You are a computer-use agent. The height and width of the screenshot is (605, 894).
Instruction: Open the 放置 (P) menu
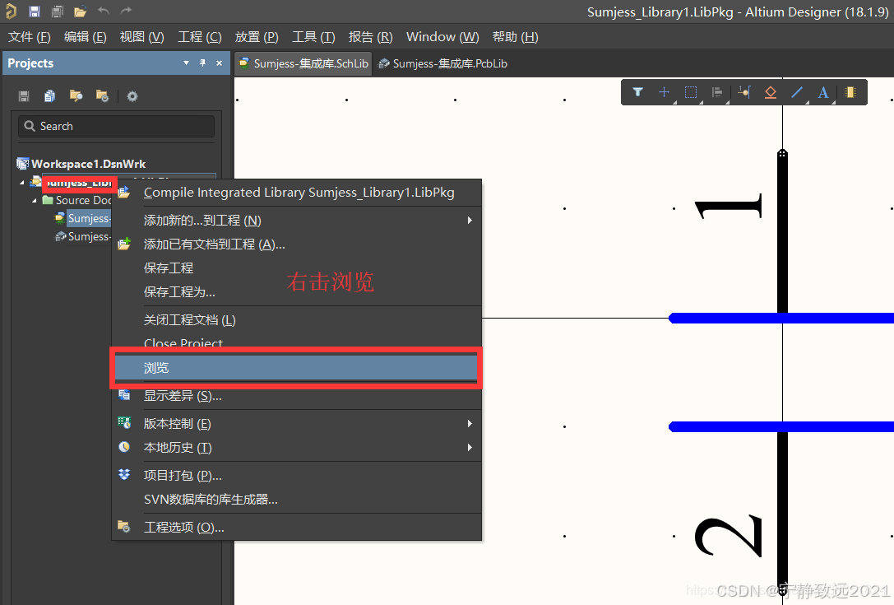tap(257, 36)
